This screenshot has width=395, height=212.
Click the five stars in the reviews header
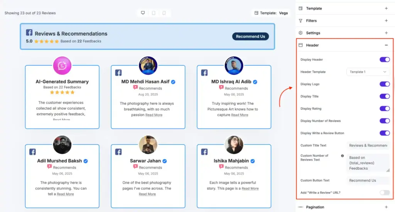pos(46,41)
